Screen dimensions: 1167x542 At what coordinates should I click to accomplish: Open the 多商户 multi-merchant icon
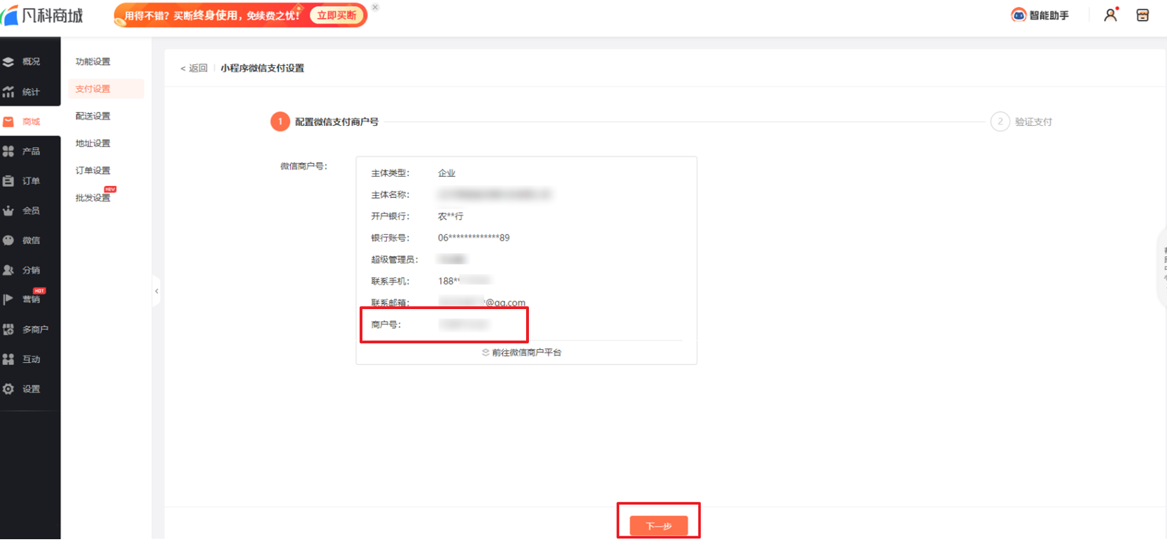tap(8, 329)
